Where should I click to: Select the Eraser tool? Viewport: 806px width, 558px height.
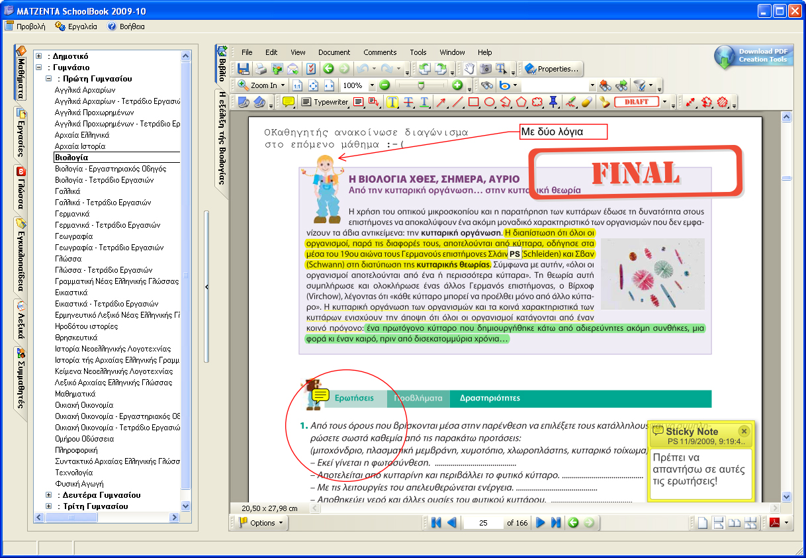click(586, 102)
